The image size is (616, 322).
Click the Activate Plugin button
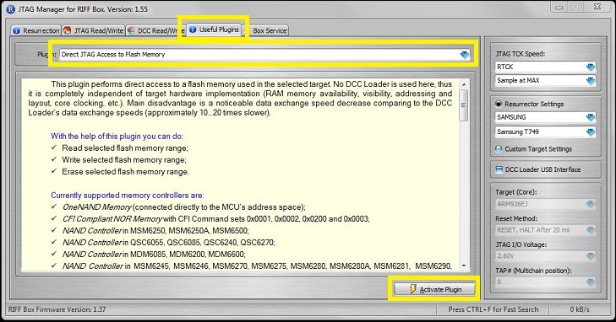(x=434, y=289)
